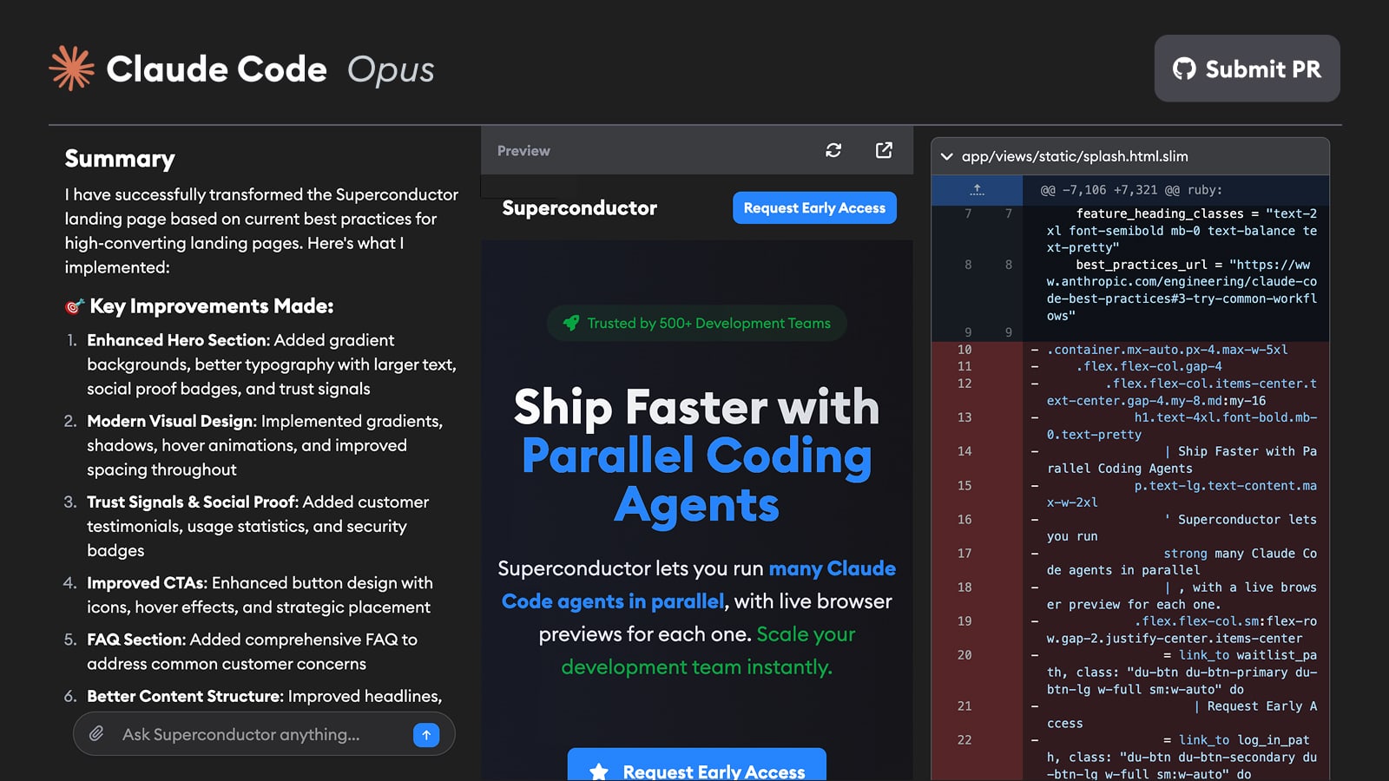Collapse the splash.html.slim file diff
1389x781 pixels.
[946, 157]
